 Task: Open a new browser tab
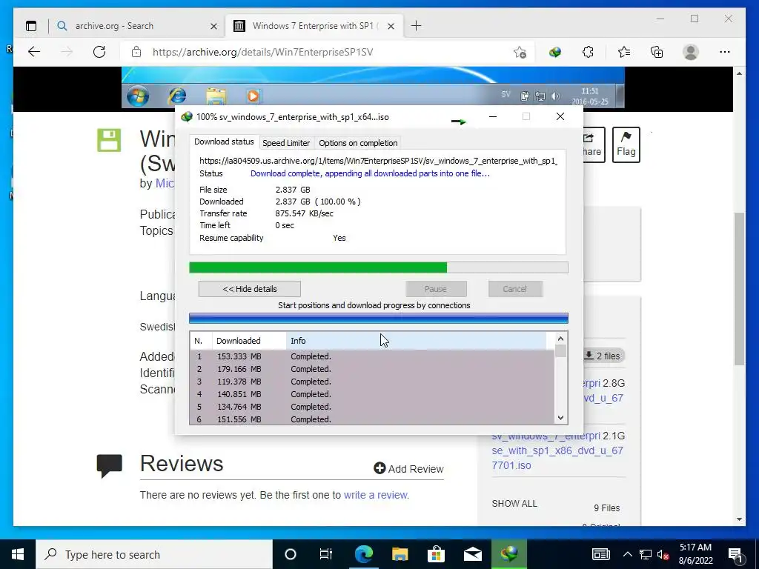[416, 26]
